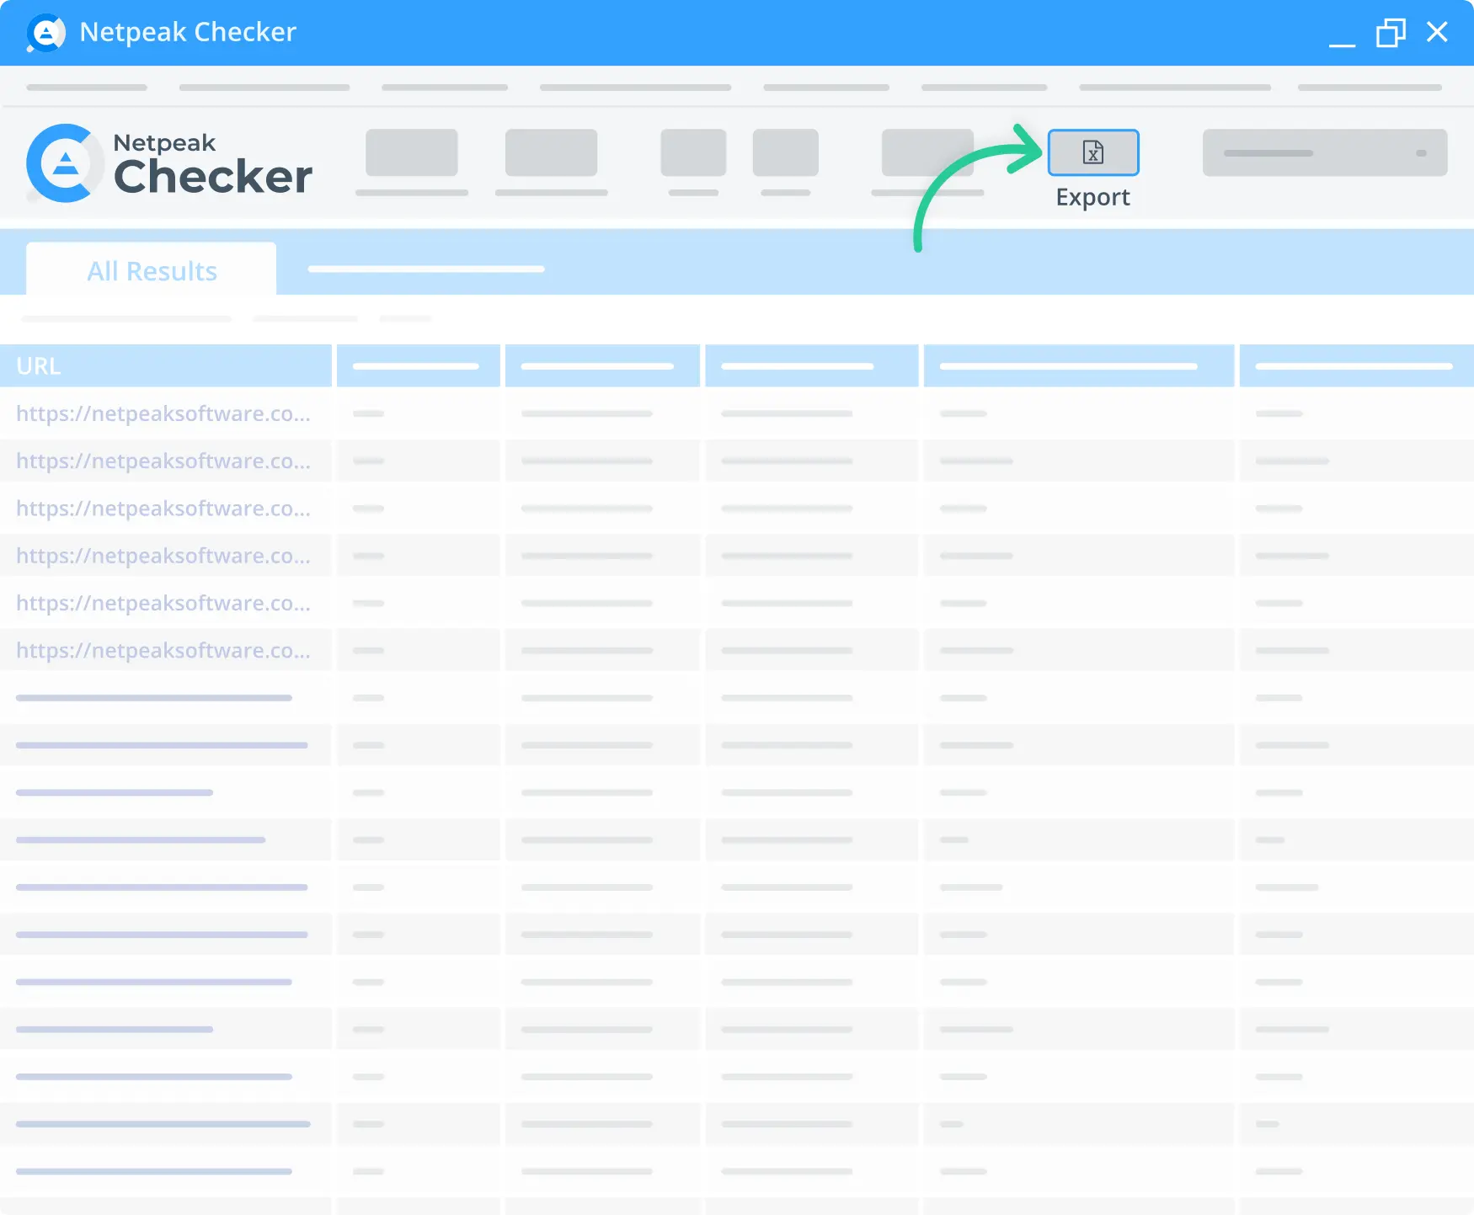Click the small icon inside the search field
The image size is (1474, 1215).
pos(1421,152)
